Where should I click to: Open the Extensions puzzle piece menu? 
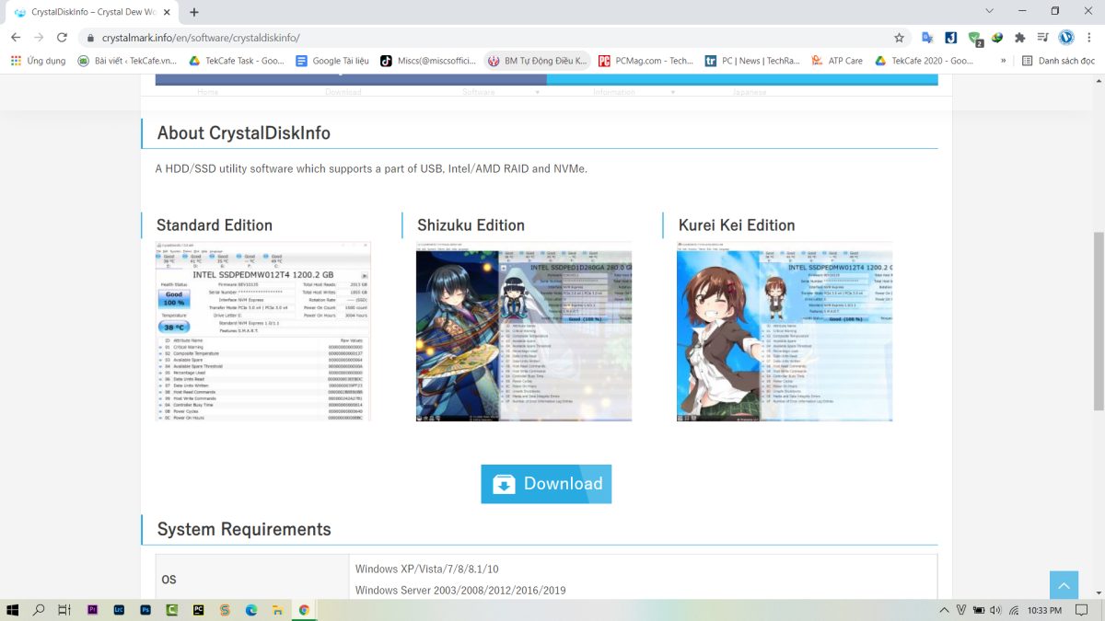point(1019,38)
